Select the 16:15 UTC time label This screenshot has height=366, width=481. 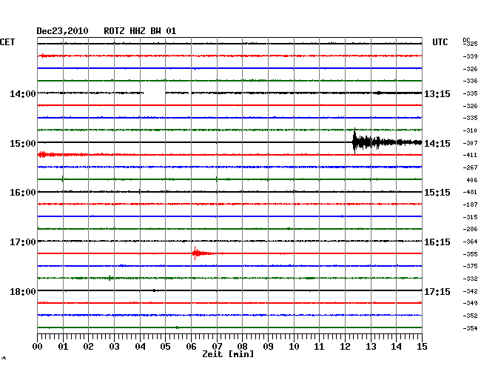click(437, 242)
